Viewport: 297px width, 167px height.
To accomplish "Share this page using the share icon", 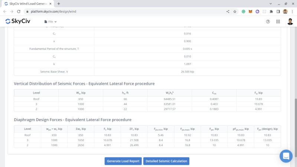I will [228, 12].
